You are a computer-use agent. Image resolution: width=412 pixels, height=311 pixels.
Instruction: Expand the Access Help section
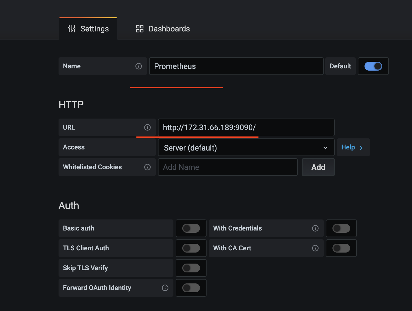tap(353, 148)
